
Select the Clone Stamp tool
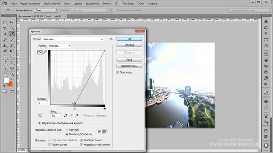[5, 45]
